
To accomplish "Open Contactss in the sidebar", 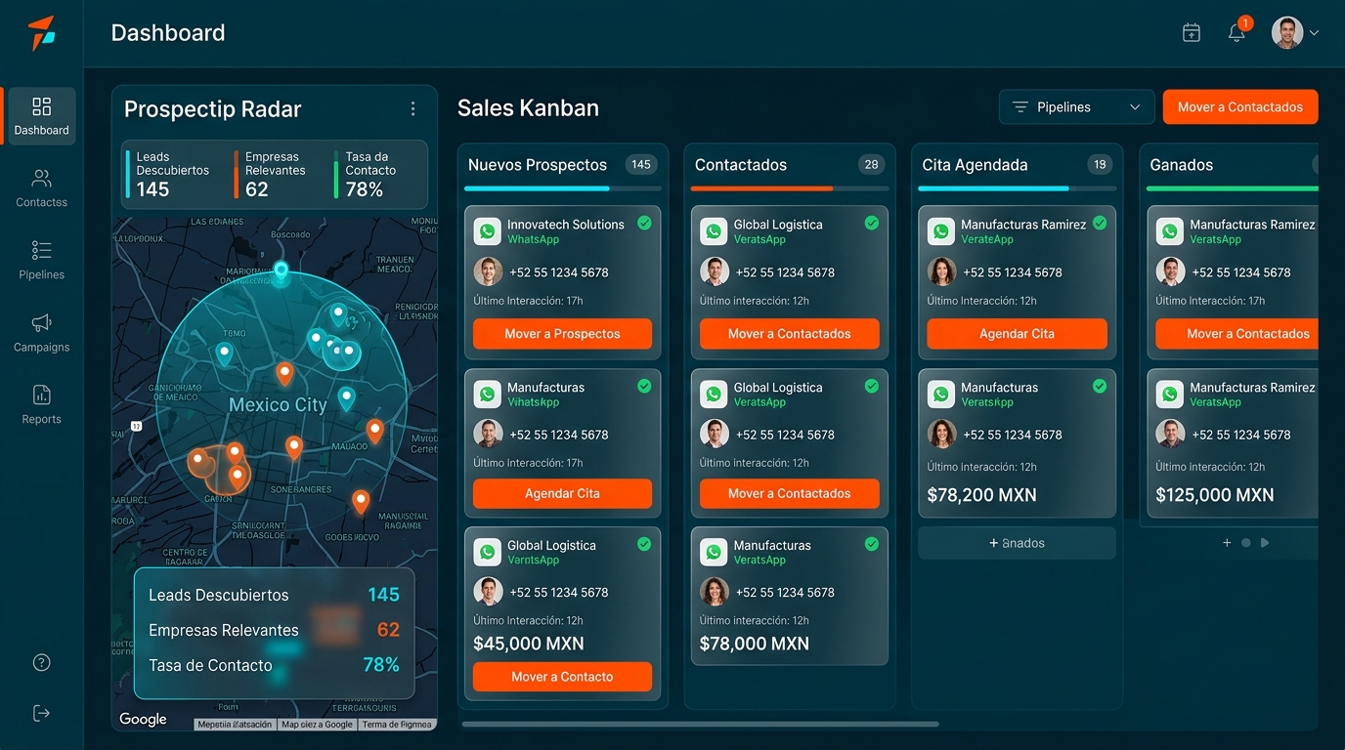I will pyautogui.click(x=41, y=188).
